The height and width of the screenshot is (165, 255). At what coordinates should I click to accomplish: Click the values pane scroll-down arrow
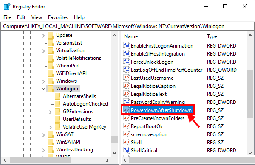[250, 153]
